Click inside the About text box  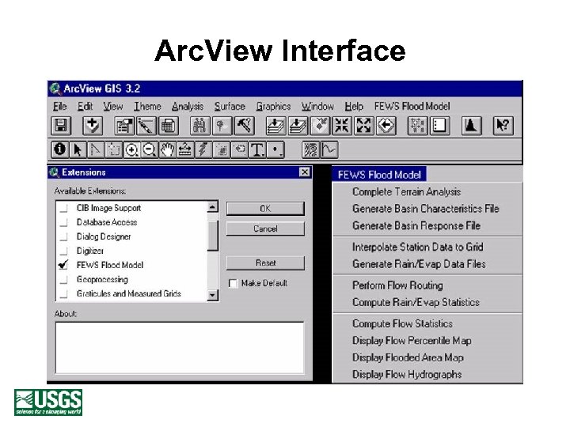(180, 347)
